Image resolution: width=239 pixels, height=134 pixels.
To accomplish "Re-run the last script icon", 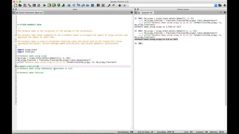I will (59, 5).
